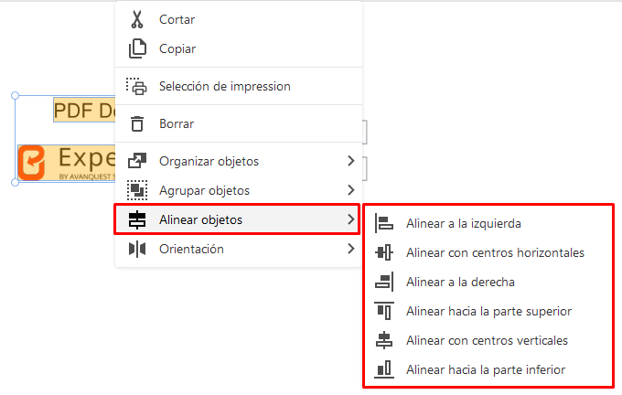The height and width of the screenshot is (395, 622).
Task: Click the printer Selección de impression icon
Action: point(136,86)
